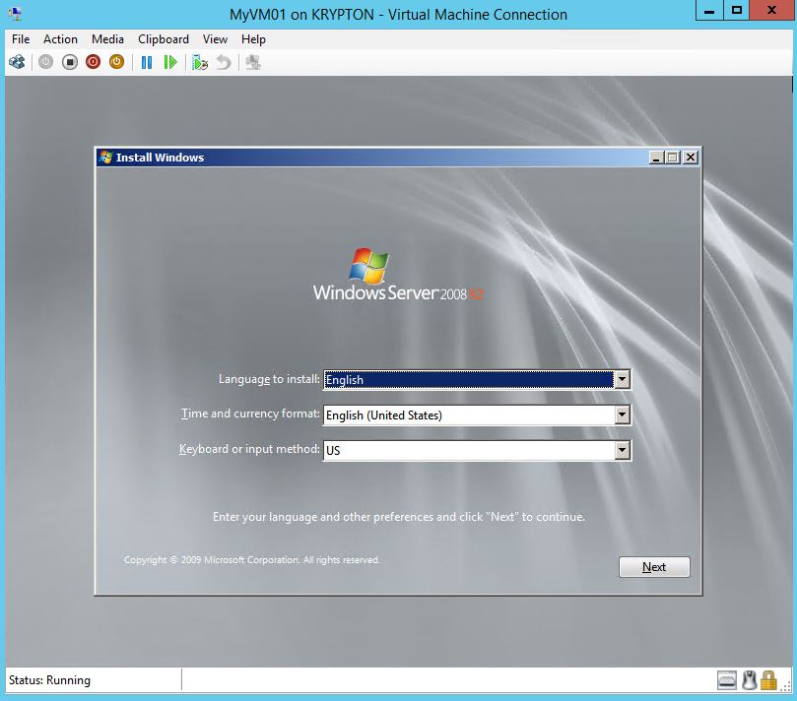Click Next to continue setup
This screenshot has width=797, height=701.
pos(654,567)
